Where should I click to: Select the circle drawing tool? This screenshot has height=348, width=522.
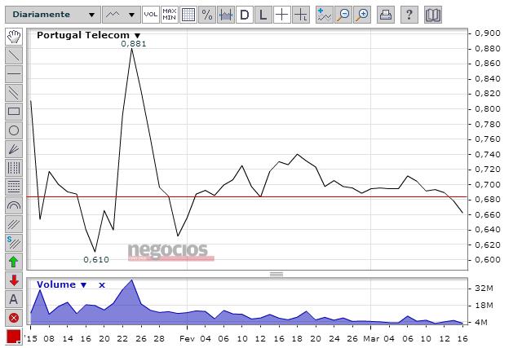[x=14, y=130]
